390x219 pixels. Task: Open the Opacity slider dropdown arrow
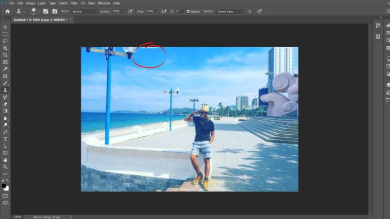[123, 11]
